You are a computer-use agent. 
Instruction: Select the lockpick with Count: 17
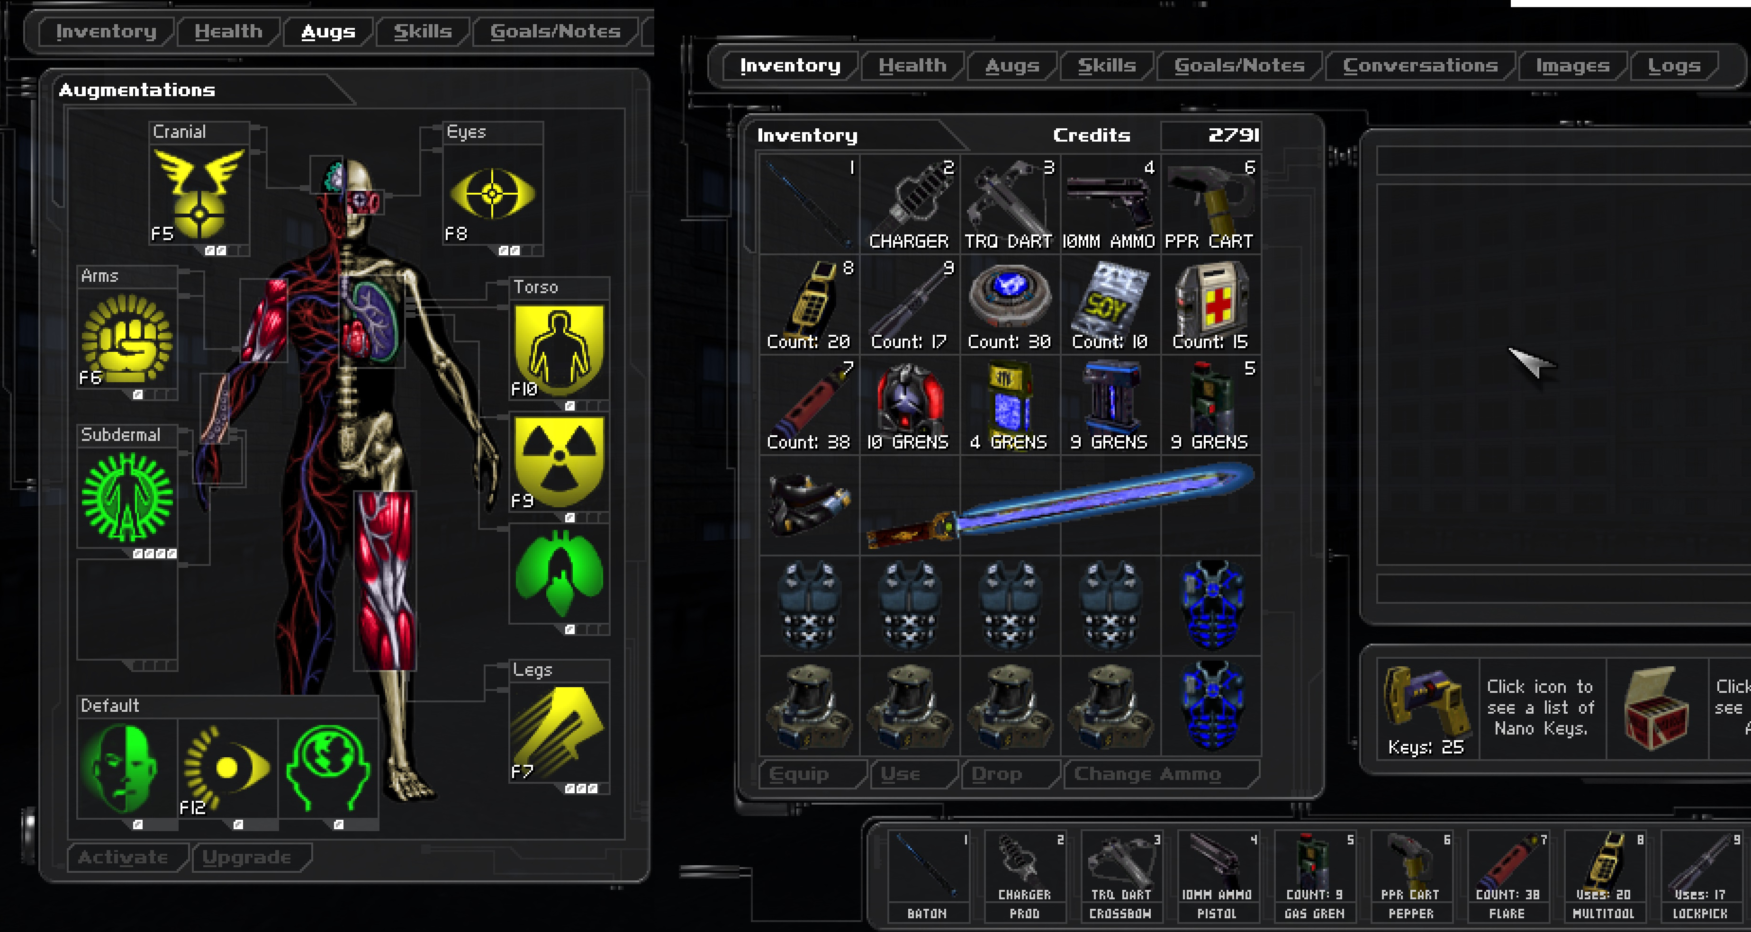(910, 305)
